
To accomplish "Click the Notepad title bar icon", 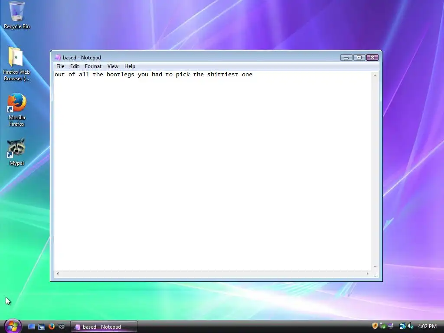I will pos(58,58).
